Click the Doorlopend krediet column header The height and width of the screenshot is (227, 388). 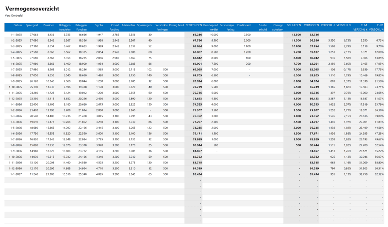click(x=211, y=27)
